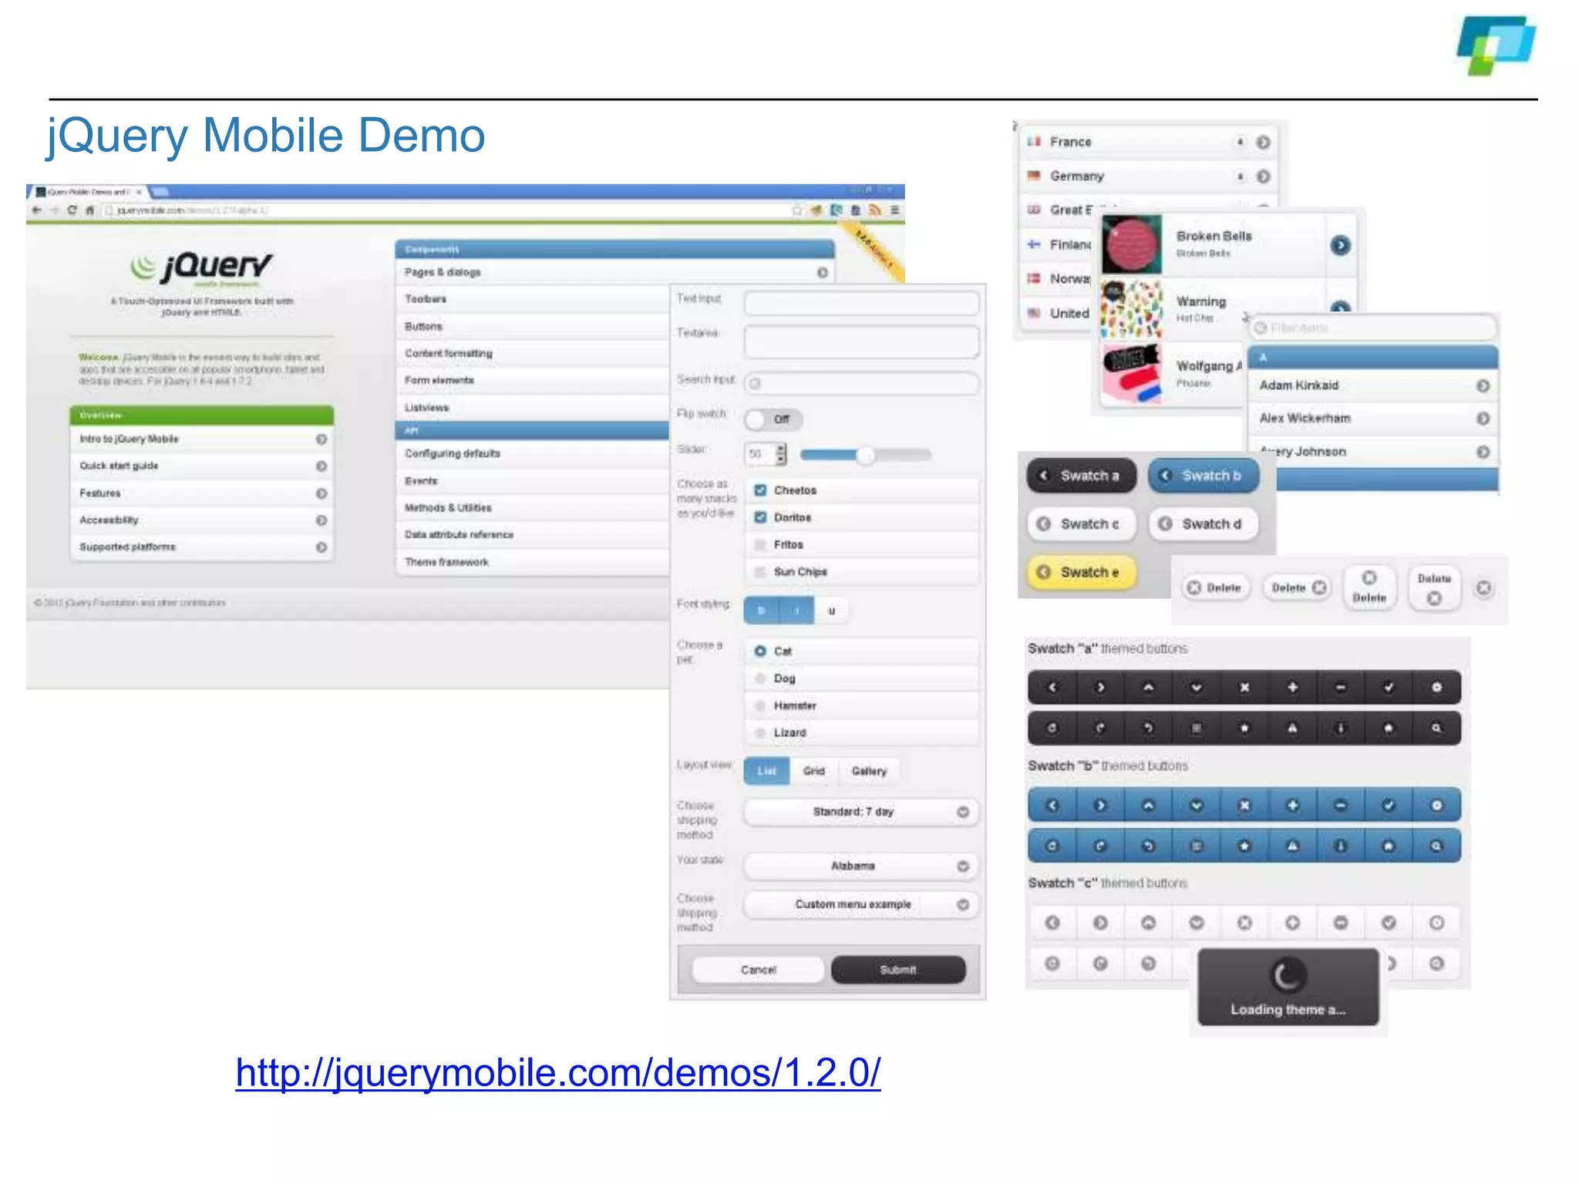Click the Submit button

898,970
